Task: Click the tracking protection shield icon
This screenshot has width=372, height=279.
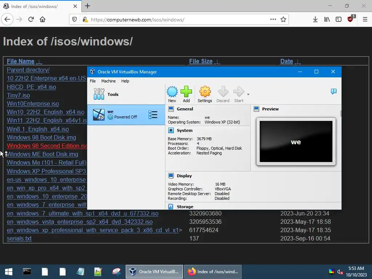Action: (74, 20)
